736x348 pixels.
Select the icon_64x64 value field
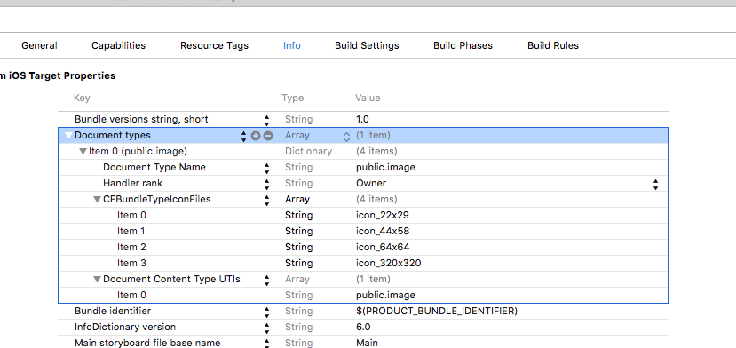[x=383, y=247]
